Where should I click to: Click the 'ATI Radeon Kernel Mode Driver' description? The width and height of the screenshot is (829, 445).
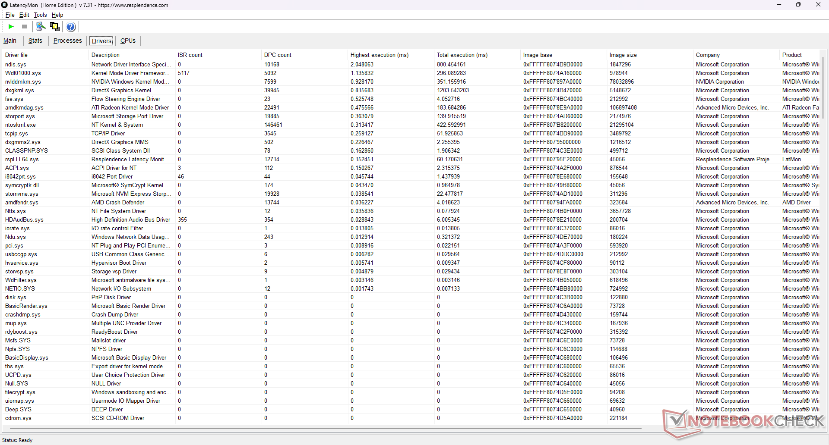point(130,107)
